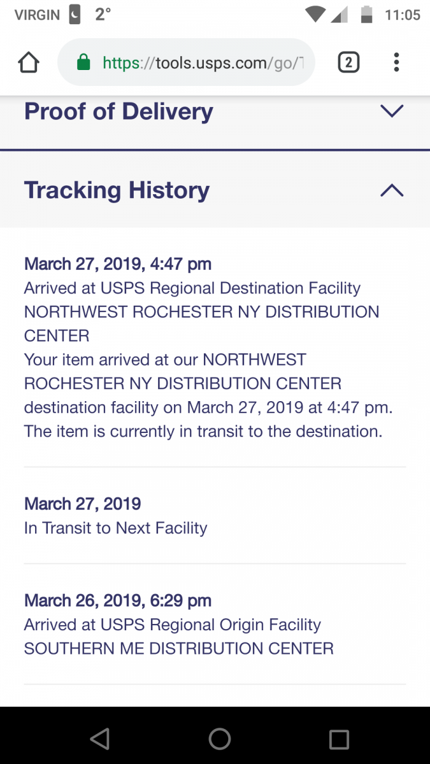Expand the Proof of Delivery chevron
430x764 pixels.
(x=391, y=111)
